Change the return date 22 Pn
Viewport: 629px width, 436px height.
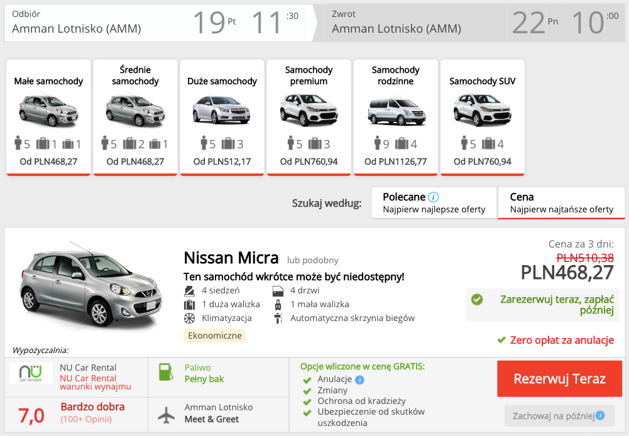[x=535, y=23]
